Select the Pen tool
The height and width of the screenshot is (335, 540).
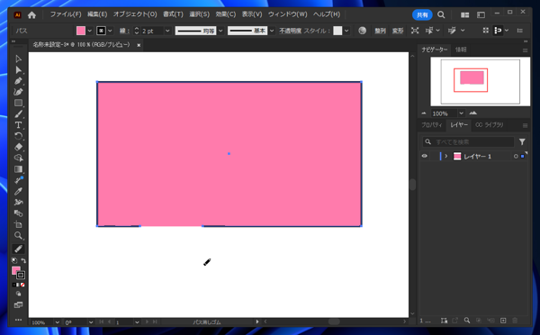18,81
